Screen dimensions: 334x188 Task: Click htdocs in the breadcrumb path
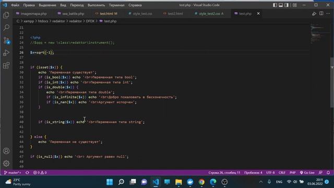43,21
